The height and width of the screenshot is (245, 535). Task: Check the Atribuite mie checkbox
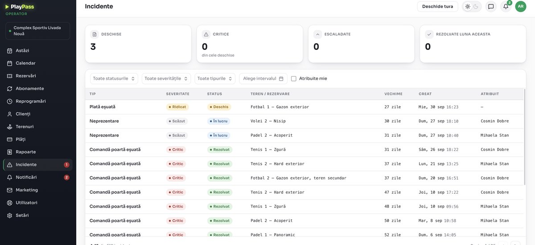point(294,78)
